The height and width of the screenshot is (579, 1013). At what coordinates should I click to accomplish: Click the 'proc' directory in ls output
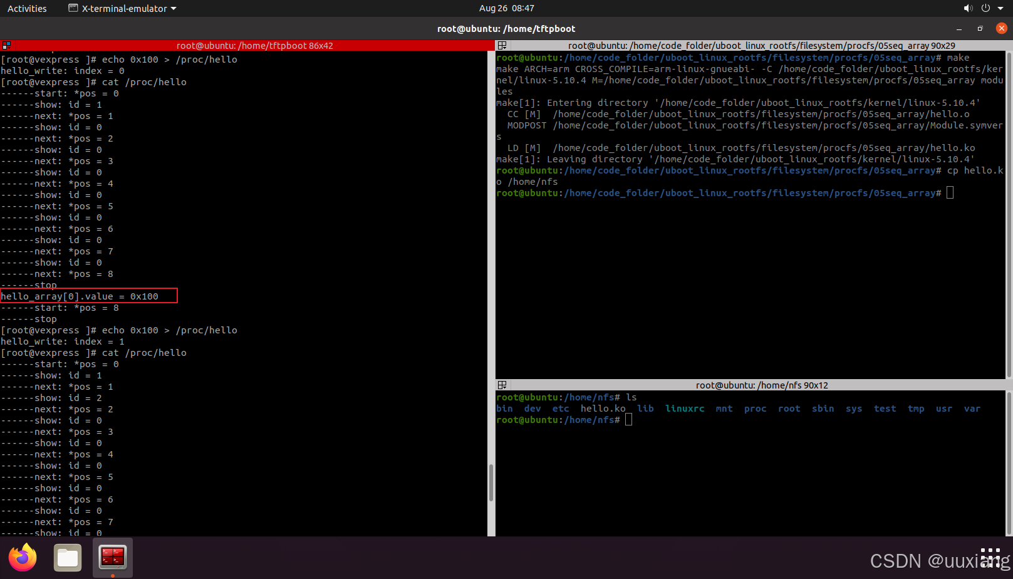coord(756,409)
